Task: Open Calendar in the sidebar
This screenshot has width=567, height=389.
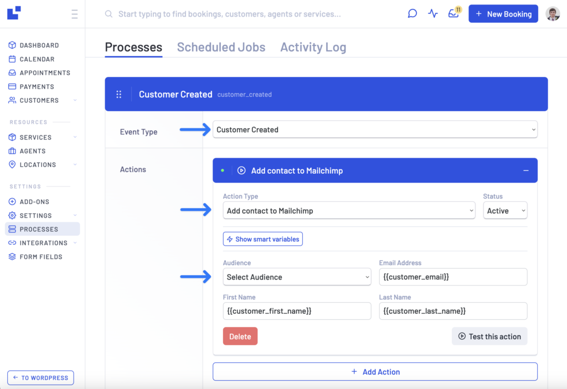Action: (37, 59)
